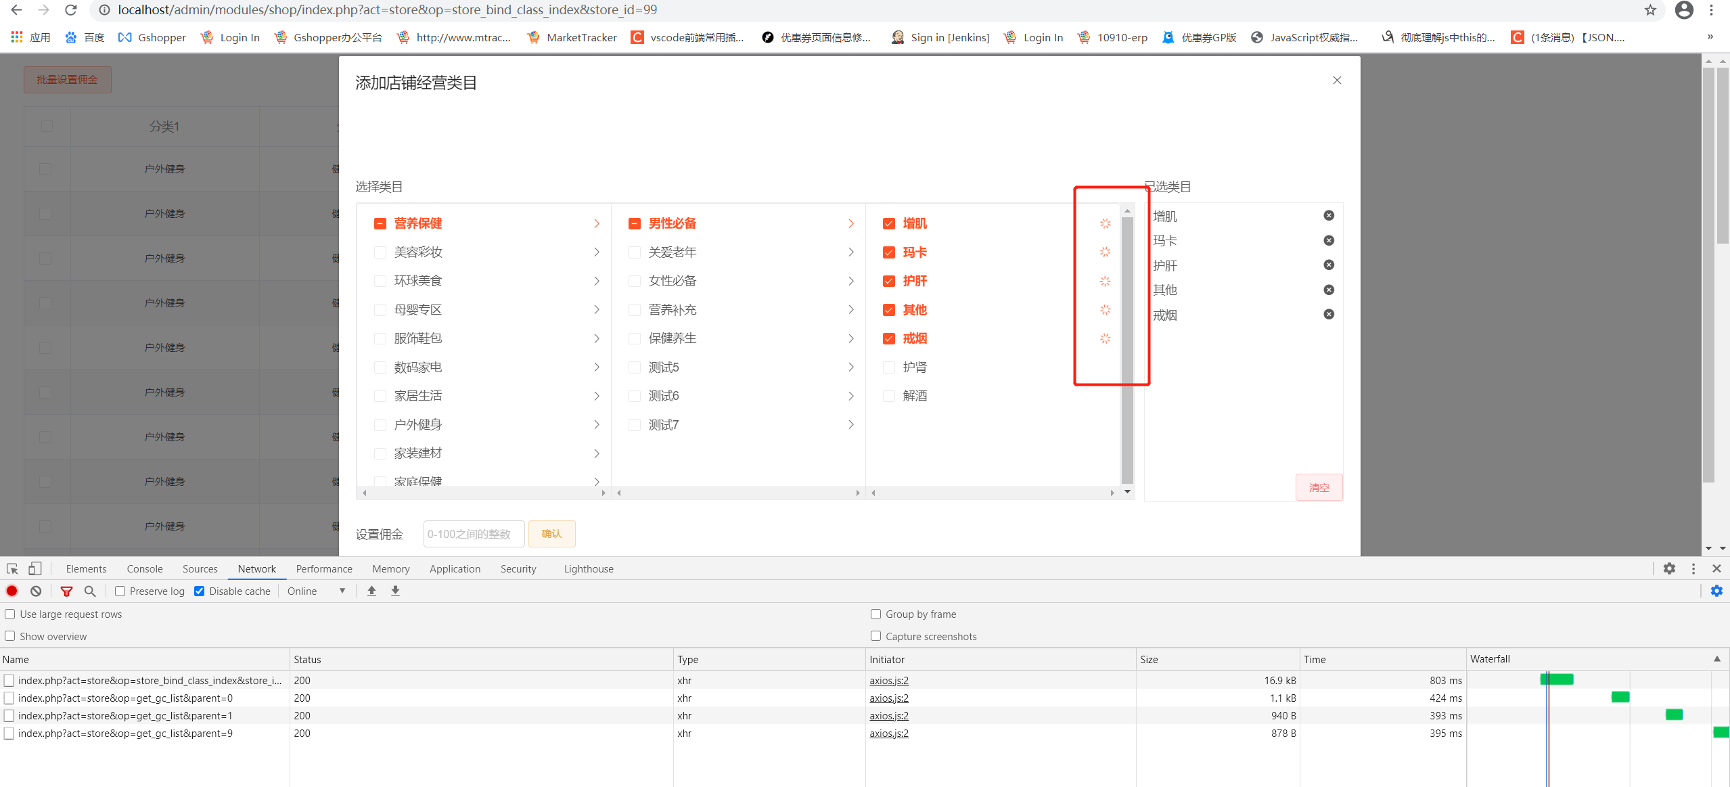1730x787 pixels.
Task: Click the browser reload page icon
Action: click(x=70, y=10)
